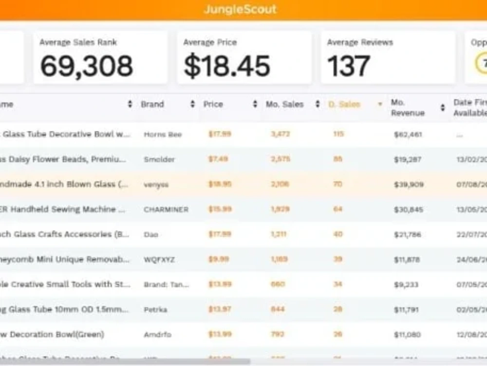Click the $11,791 monthly revenue cell
The width and height of the screenshot is (487, 366).
coord(406,310)
